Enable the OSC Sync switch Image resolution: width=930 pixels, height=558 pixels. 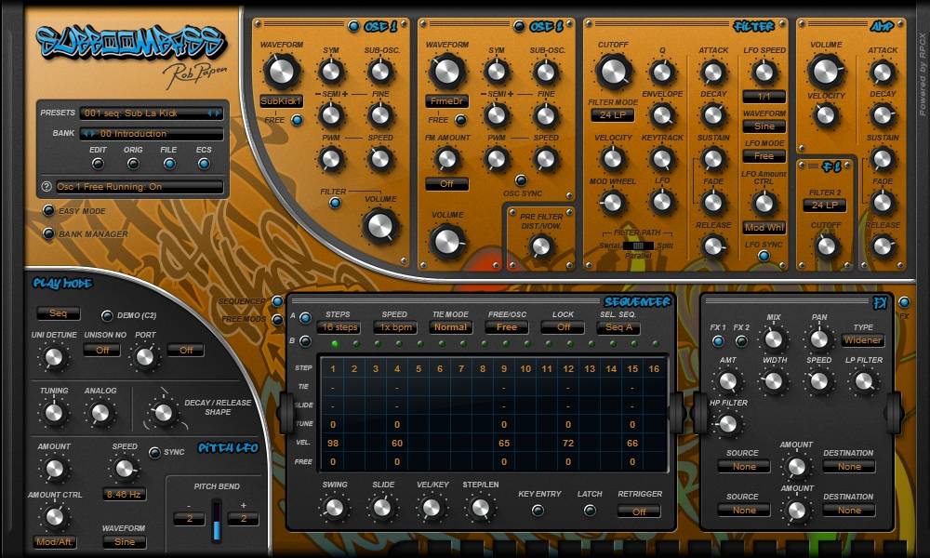pos(520,180)
